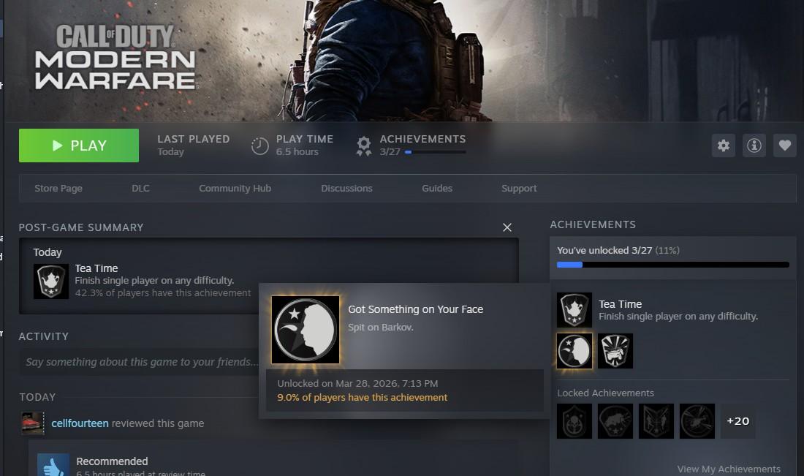Toggle the favorite heart icon
This screenshot has width=804, height=476.
point(784,146)
